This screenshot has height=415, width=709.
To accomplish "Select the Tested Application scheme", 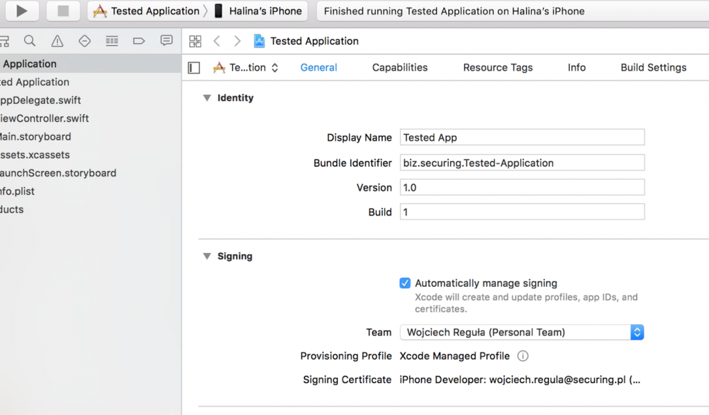I will point(146,11).
